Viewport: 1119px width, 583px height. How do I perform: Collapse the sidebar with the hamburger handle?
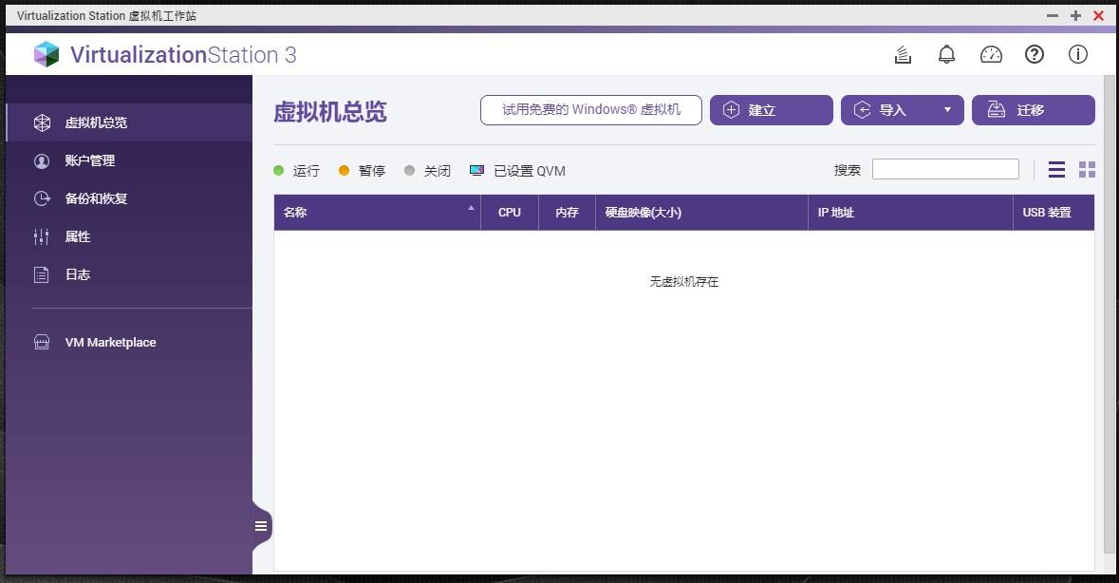pyautogui.click(x=261, y=525)
